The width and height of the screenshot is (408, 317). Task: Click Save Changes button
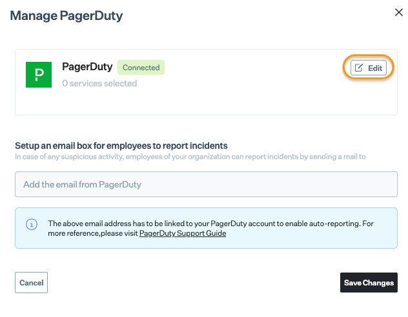coord(369,282)
